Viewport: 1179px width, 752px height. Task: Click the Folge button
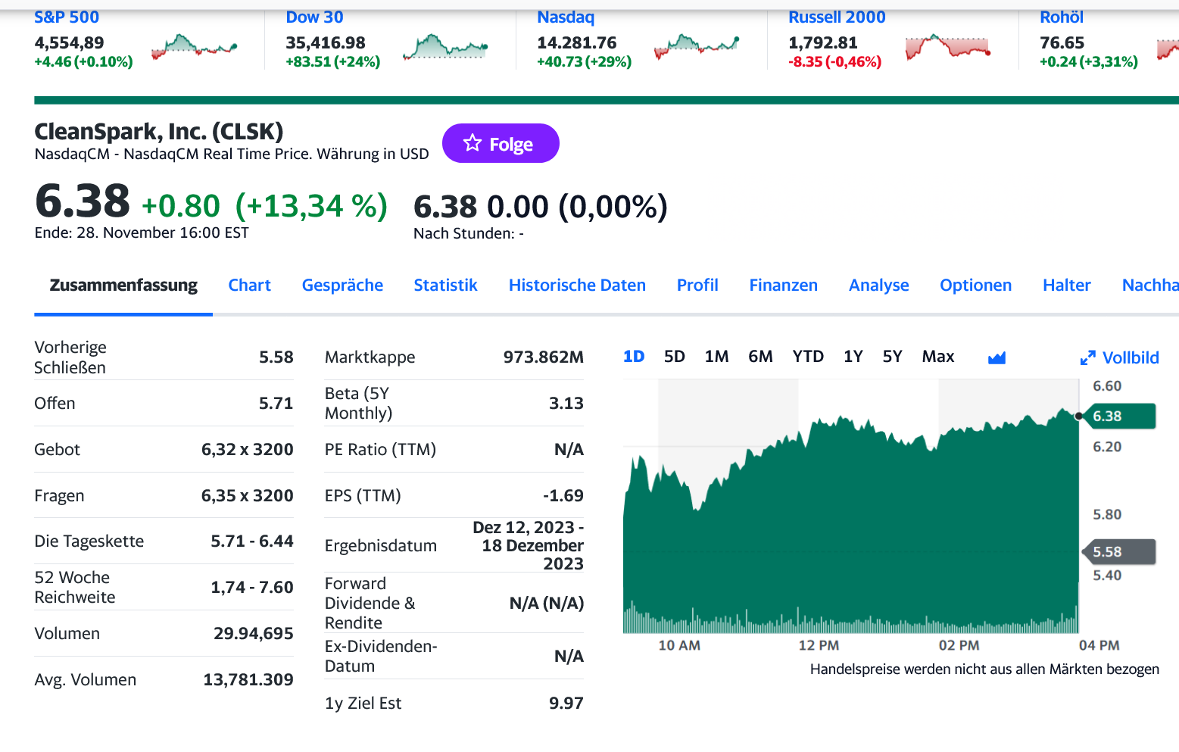pyautogui.click(x=501, y=142)
